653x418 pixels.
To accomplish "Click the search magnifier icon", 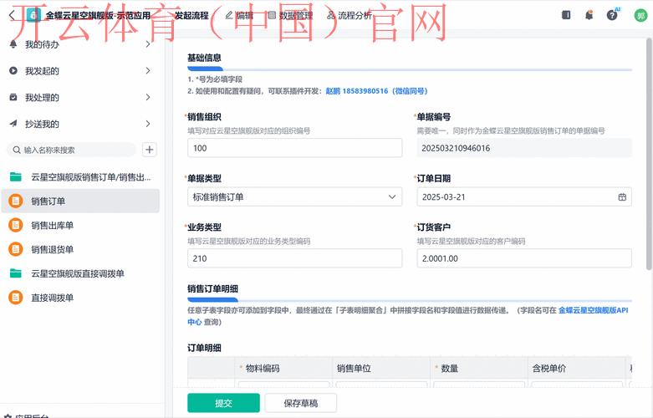I will coord(17,150).
